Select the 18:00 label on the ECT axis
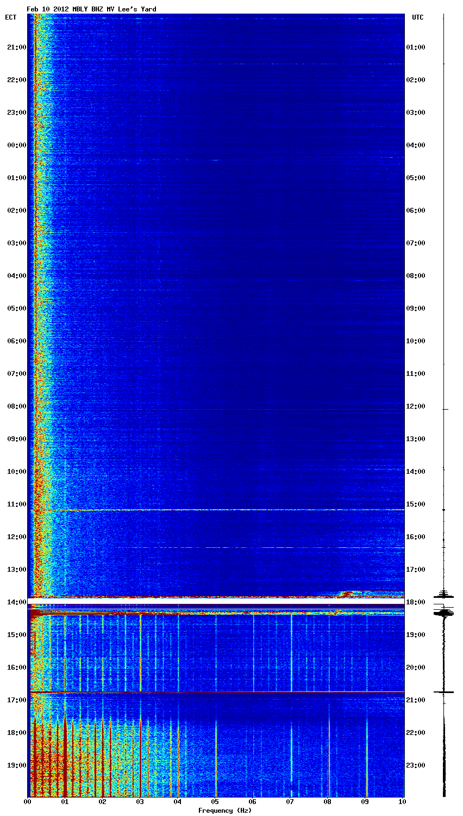The height and width of the screenshot is (816, 463). click(16, 733)
